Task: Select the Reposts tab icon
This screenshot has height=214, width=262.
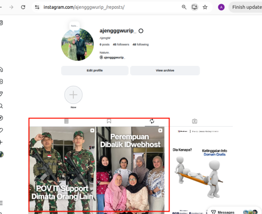Action: [x=152, y=121]
